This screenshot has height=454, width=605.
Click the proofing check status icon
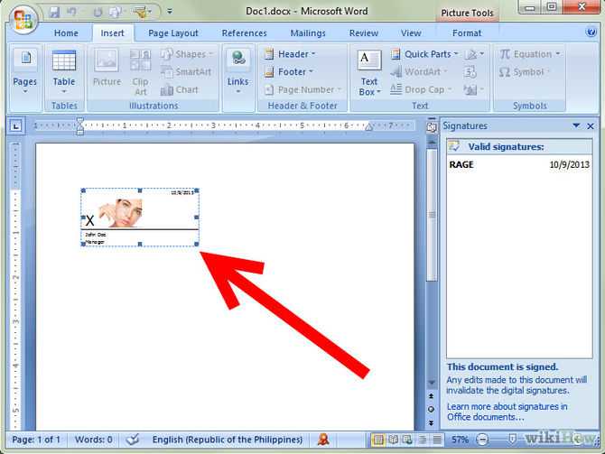(x=133, y=440)
